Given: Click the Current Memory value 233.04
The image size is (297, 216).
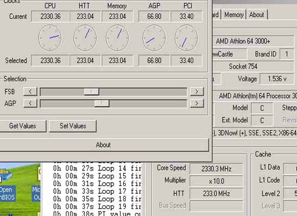Looking at the screenshot, I should coord(117,16).
